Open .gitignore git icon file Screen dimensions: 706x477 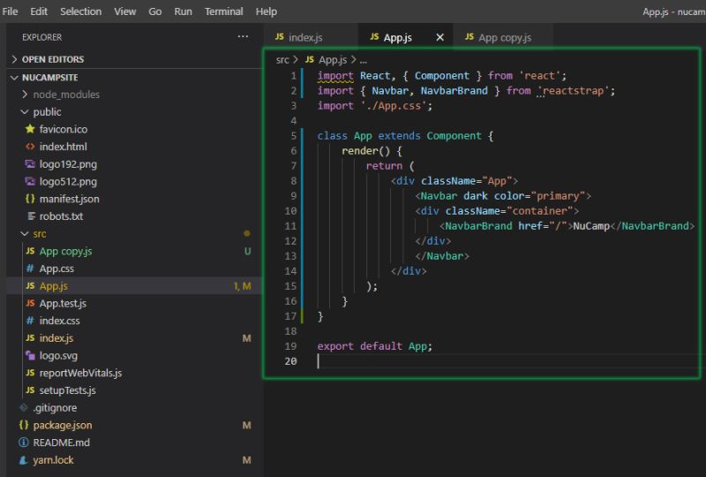click(x=24, y=407)
